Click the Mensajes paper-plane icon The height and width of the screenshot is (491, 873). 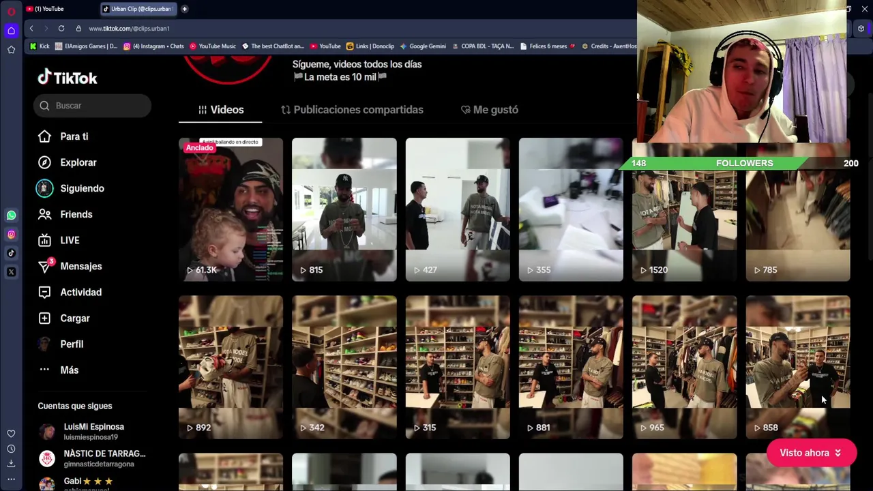tap(44, 266)
